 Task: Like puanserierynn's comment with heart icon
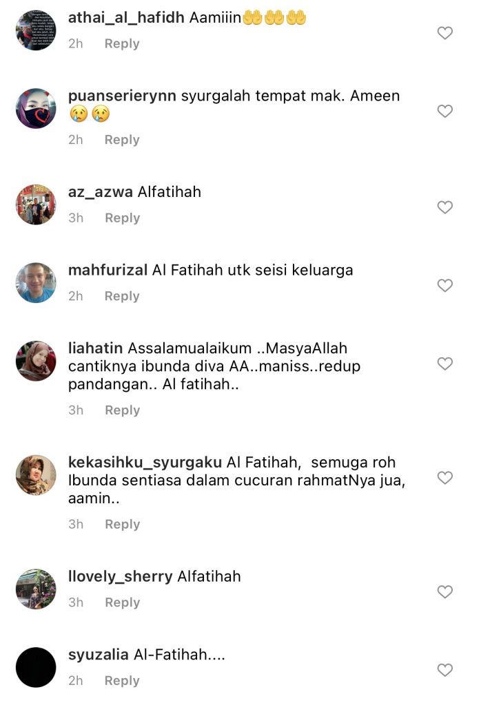[x=444, y=111]
